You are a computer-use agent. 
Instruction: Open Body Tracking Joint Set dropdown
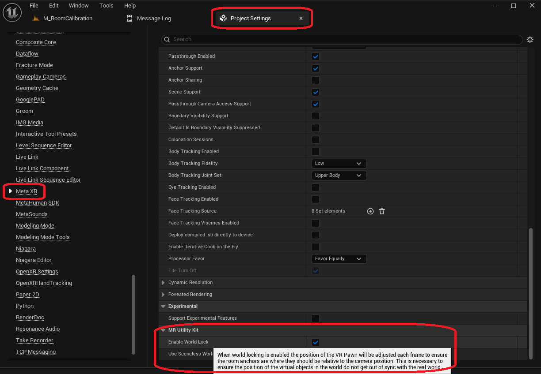(x=339, y=175)
